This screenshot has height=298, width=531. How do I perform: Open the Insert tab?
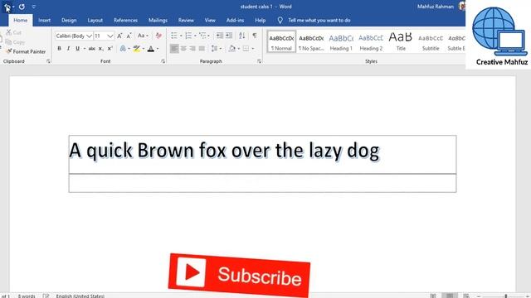[x=44, y=20]
